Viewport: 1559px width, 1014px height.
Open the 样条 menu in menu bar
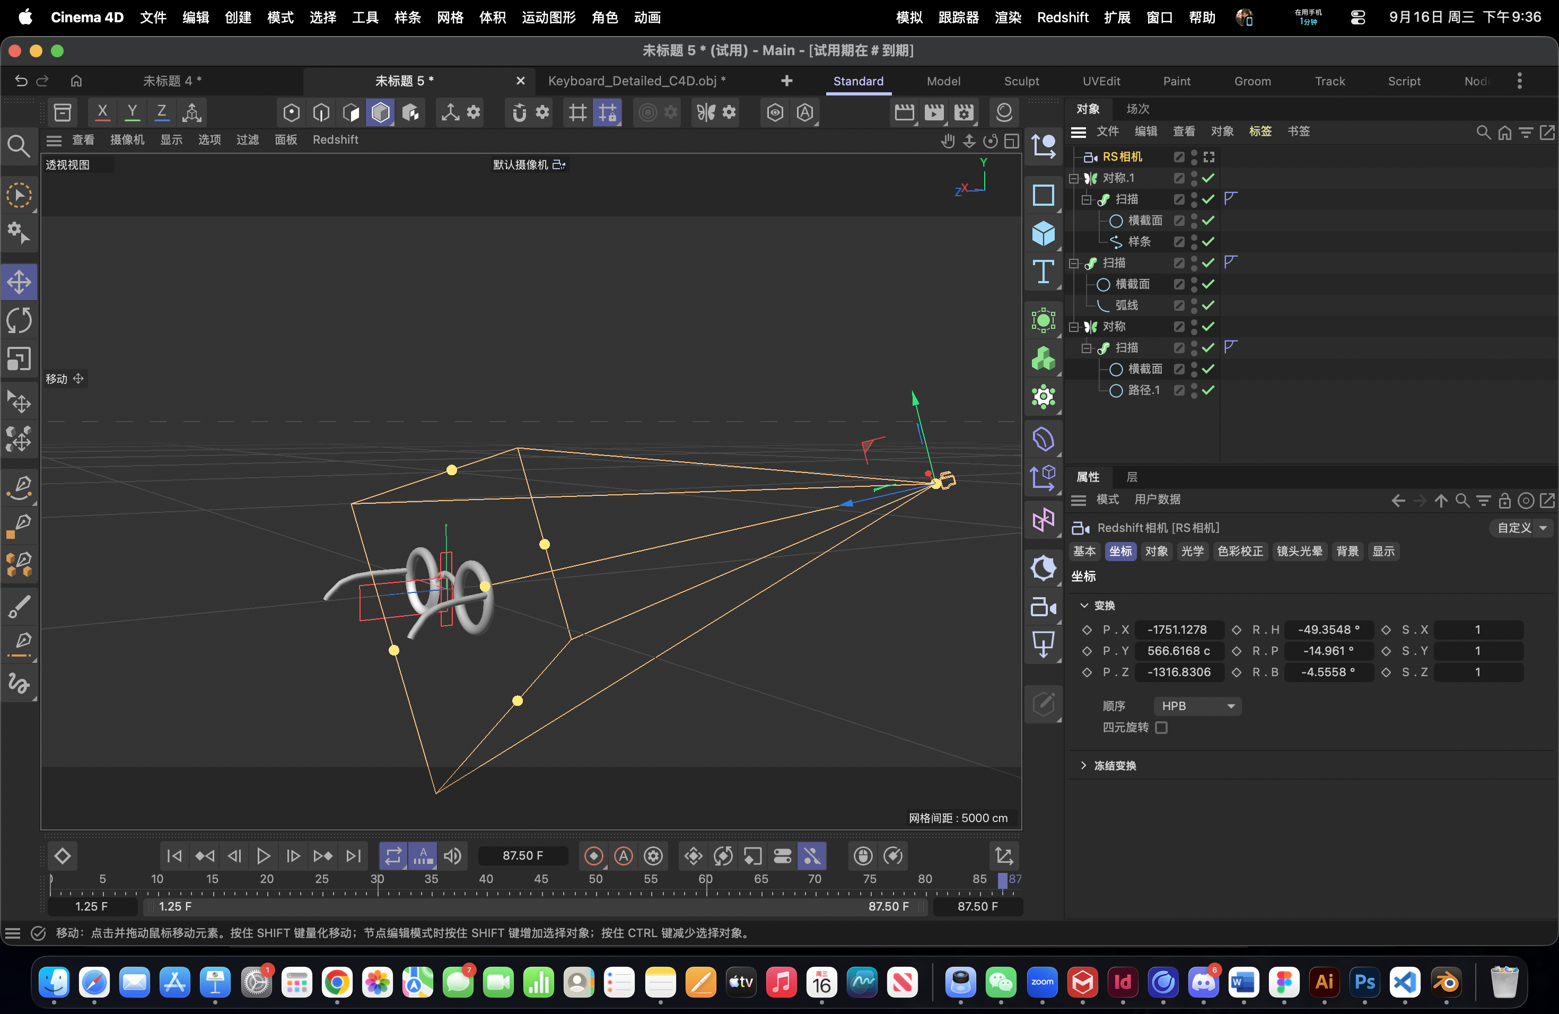407,17
